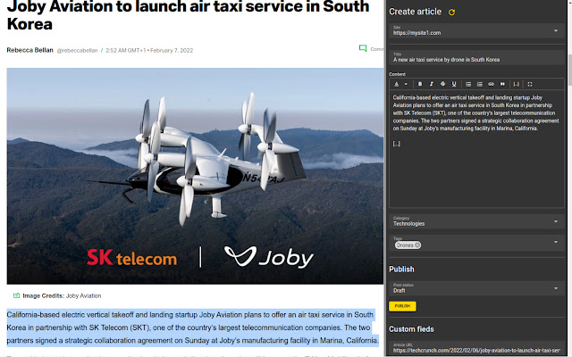
Task: Insert a hyperlink via the link icon
Action: point(491,84)
